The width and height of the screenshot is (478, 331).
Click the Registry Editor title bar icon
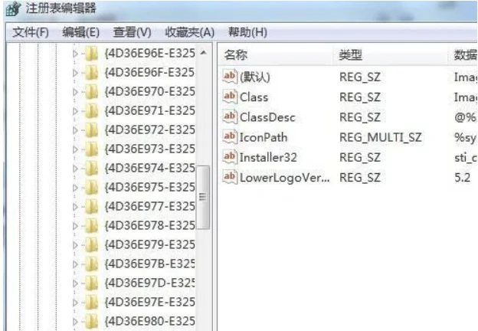[14, 8]
